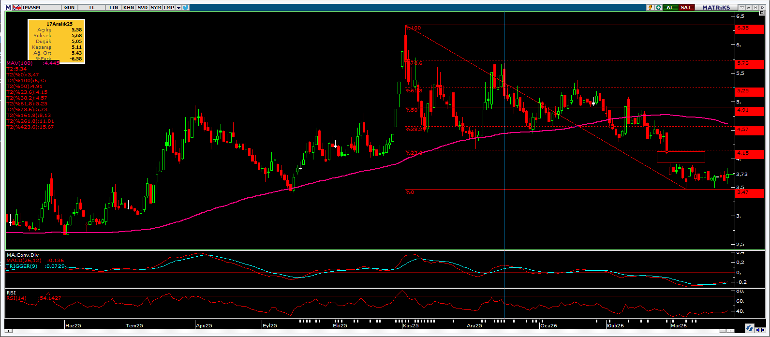Click the horizontal scrollbar right arrow
This screenshot has width=770, height=337.
click(x=730, y=331)
